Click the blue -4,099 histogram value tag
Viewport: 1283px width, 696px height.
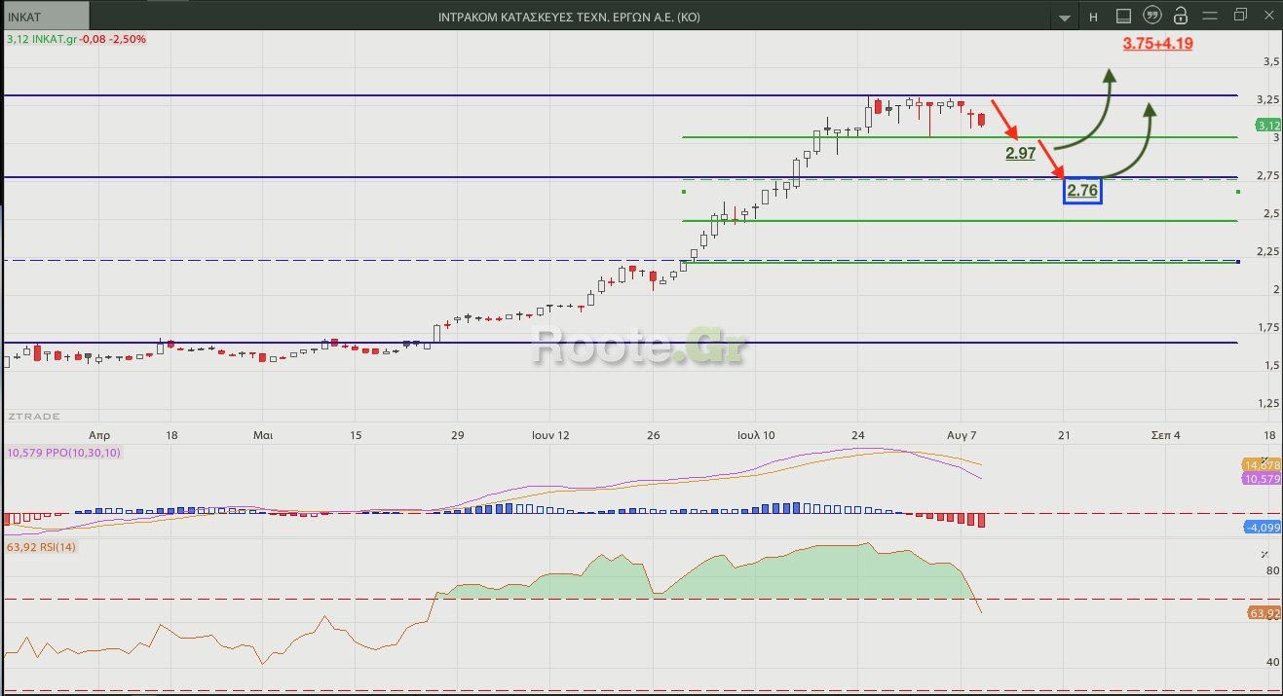point(1262,527)
